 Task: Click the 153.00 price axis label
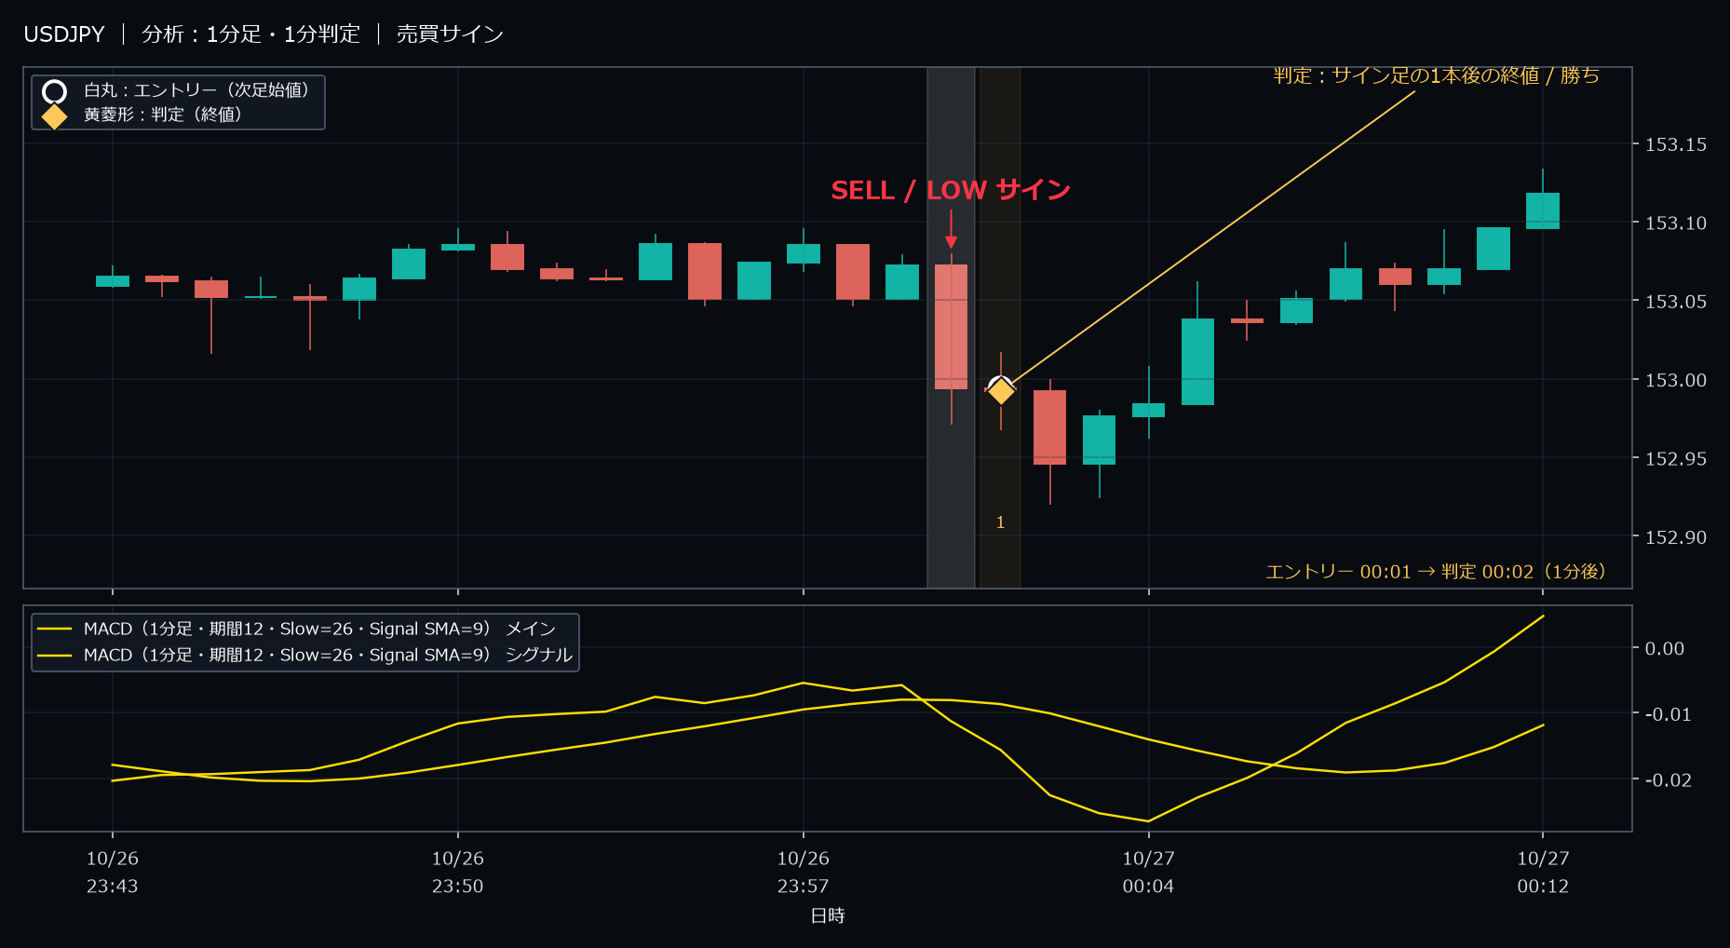[x=1676, y=380]
